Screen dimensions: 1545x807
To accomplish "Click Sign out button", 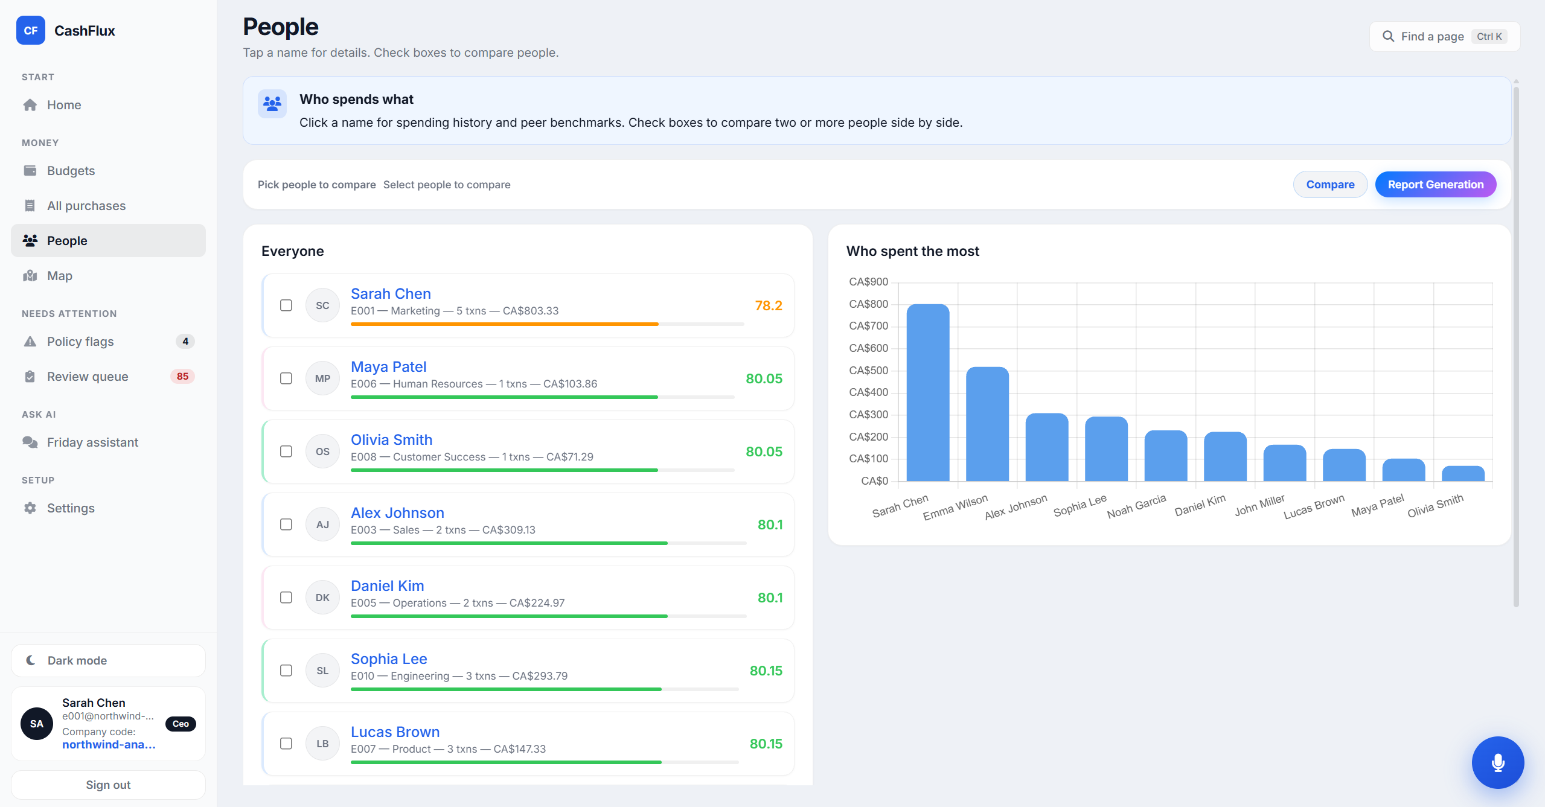I will point(108,785).
